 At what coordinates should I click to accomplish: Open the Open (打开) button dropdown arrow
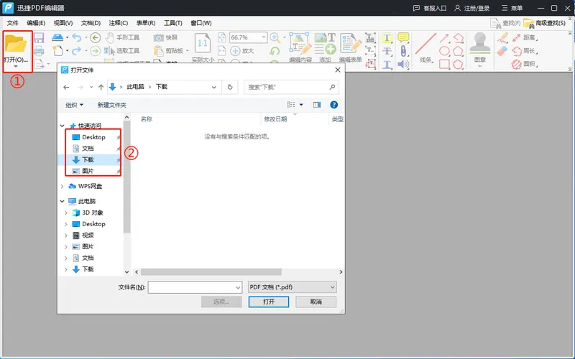[16, 66]
